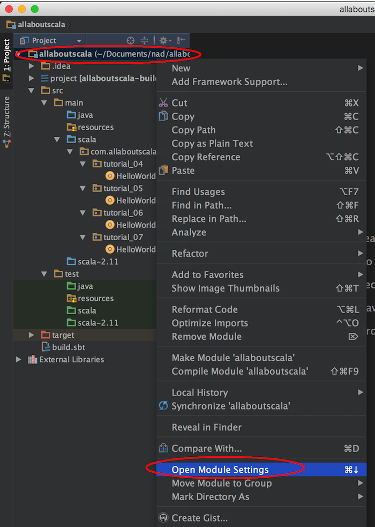The image size is (375, 527).
Task: Select Compile Module 'allaboutscala'
Action: click(x=261, y=371)
